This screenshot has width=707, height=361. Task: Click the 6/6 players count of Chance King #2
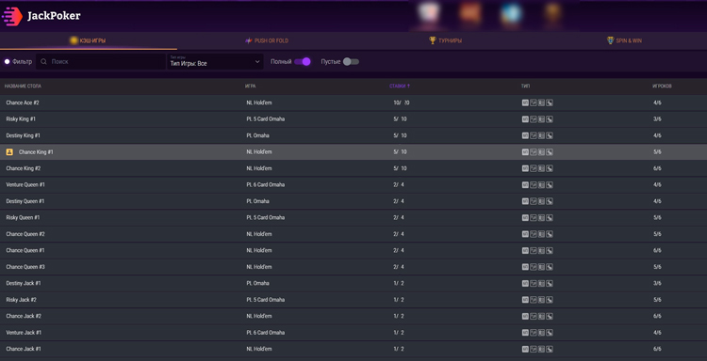[657, 168]
